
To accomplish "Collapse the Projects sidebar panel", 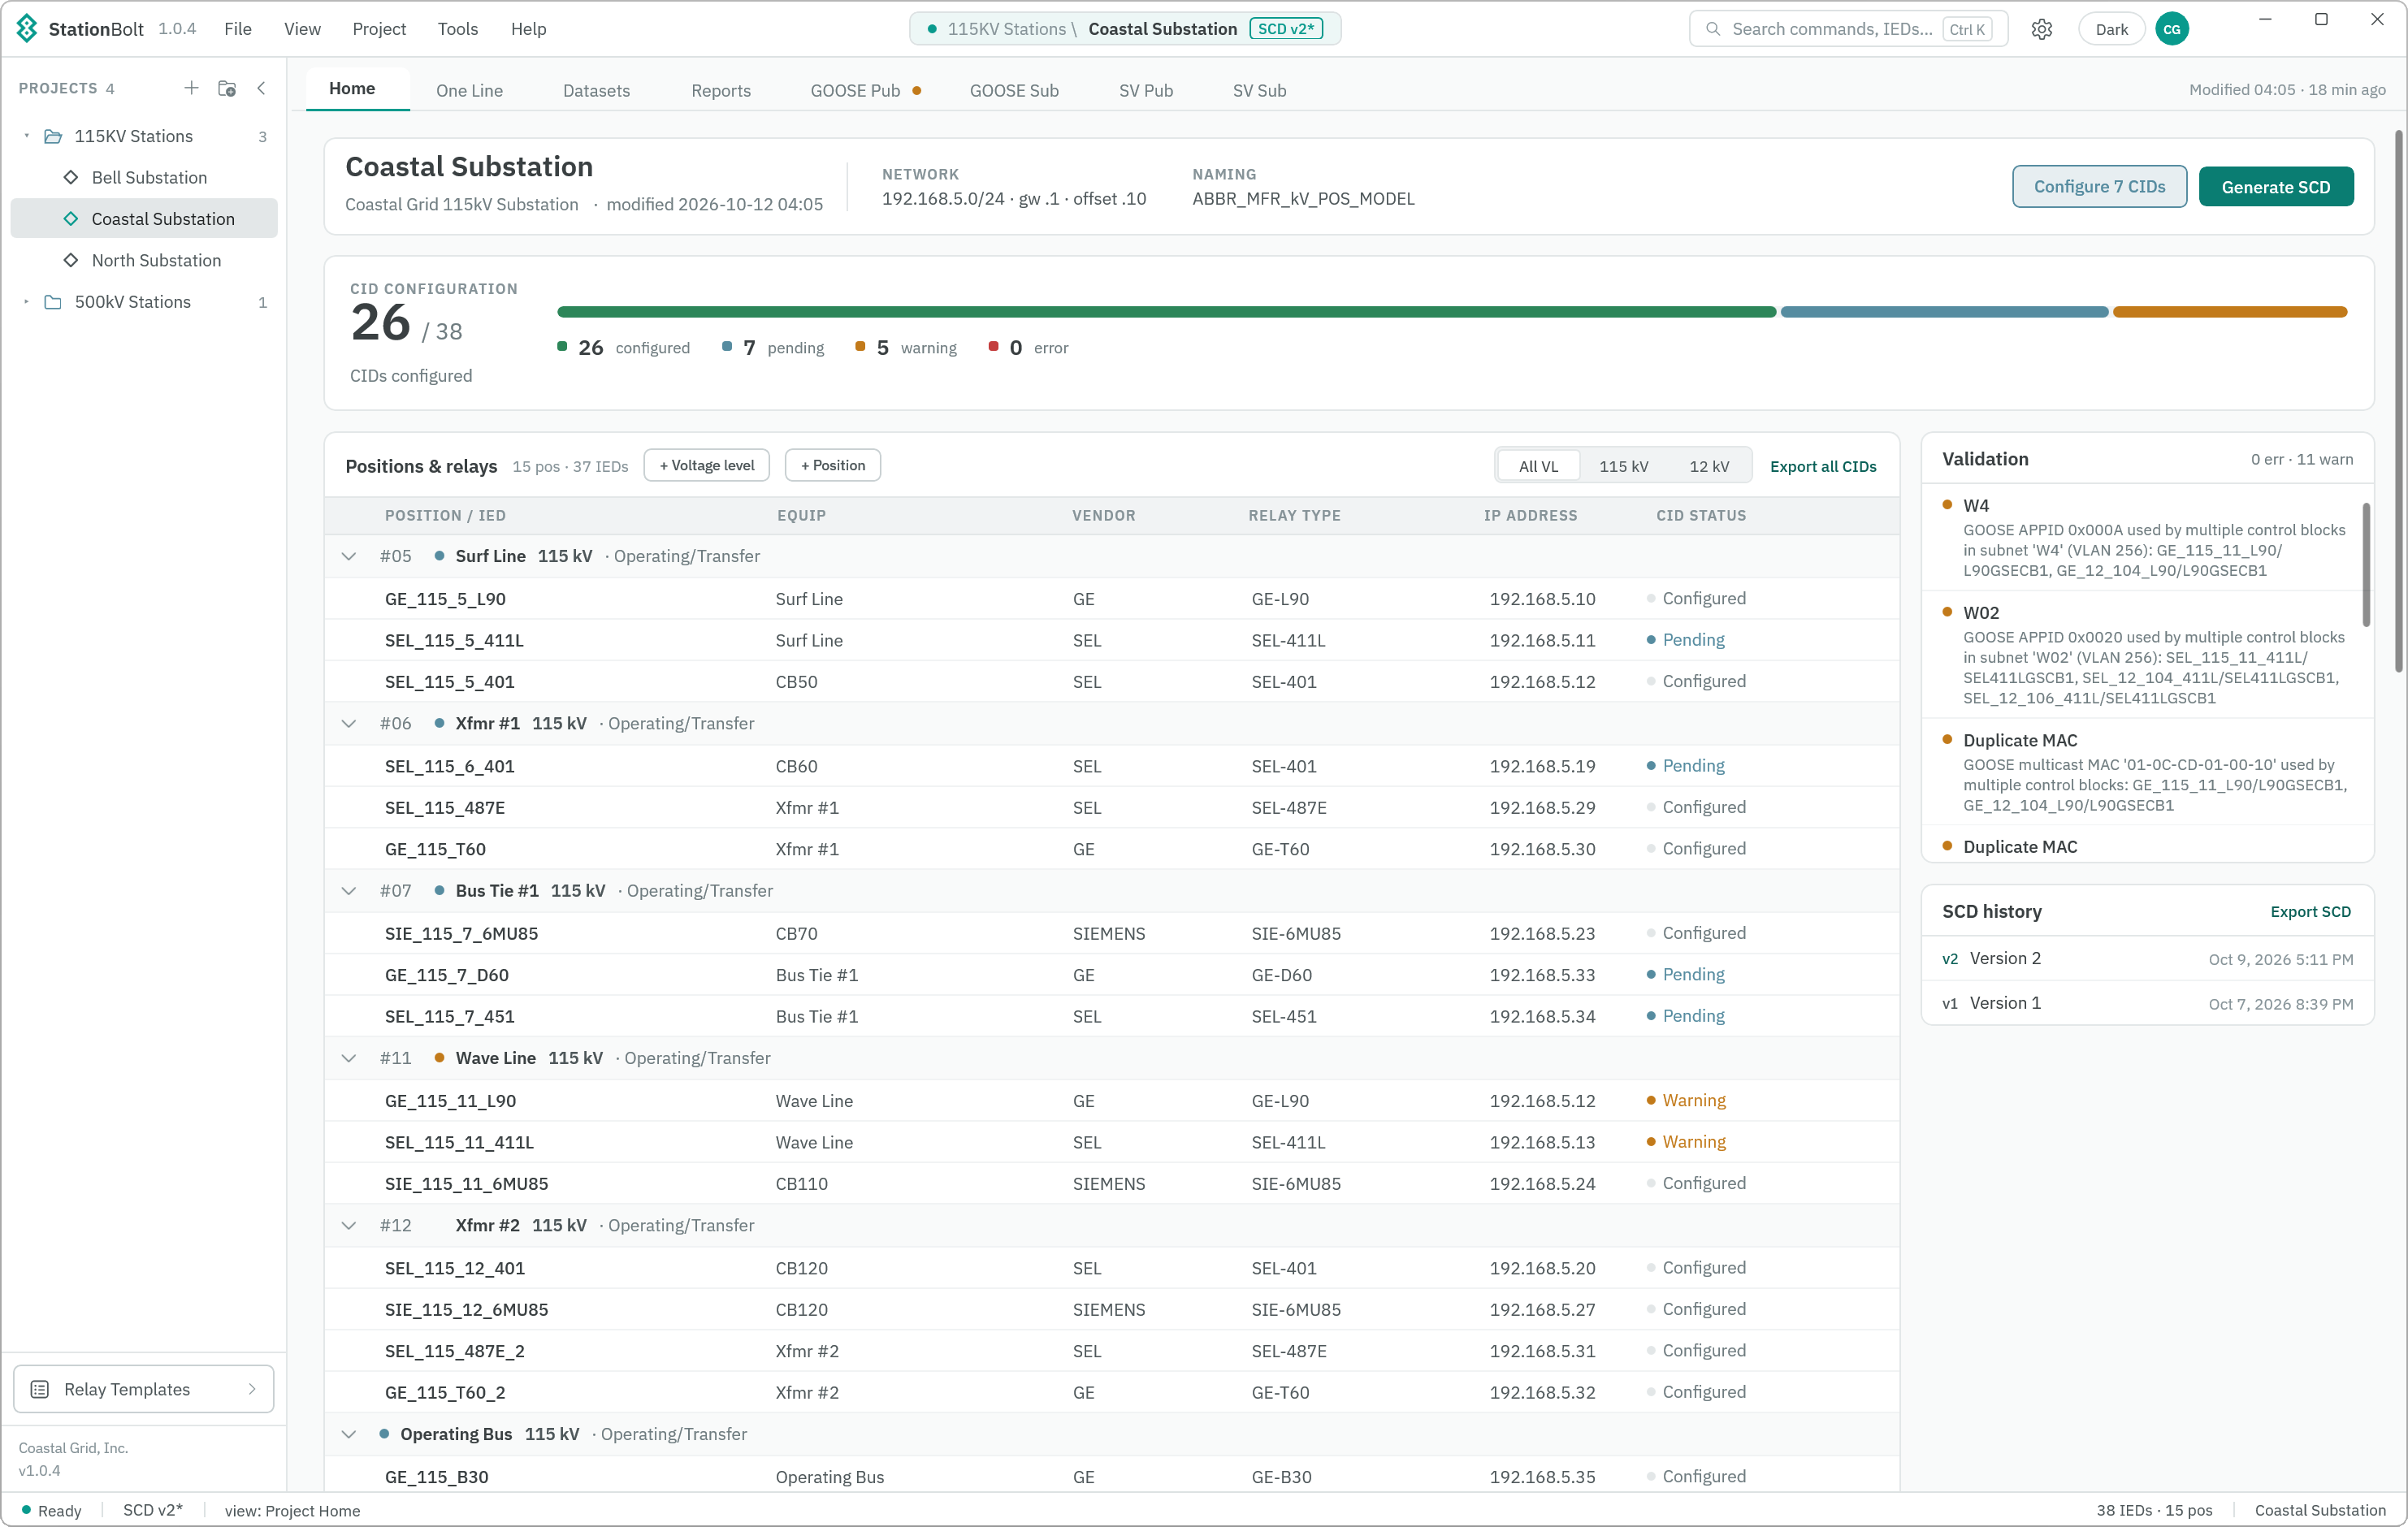I will [x=261, y=88].
